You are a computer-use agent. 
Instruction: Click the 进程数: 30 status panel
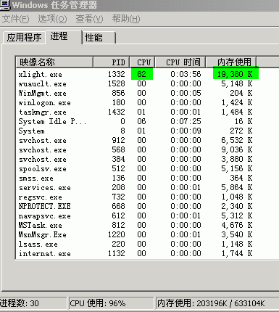33,303
